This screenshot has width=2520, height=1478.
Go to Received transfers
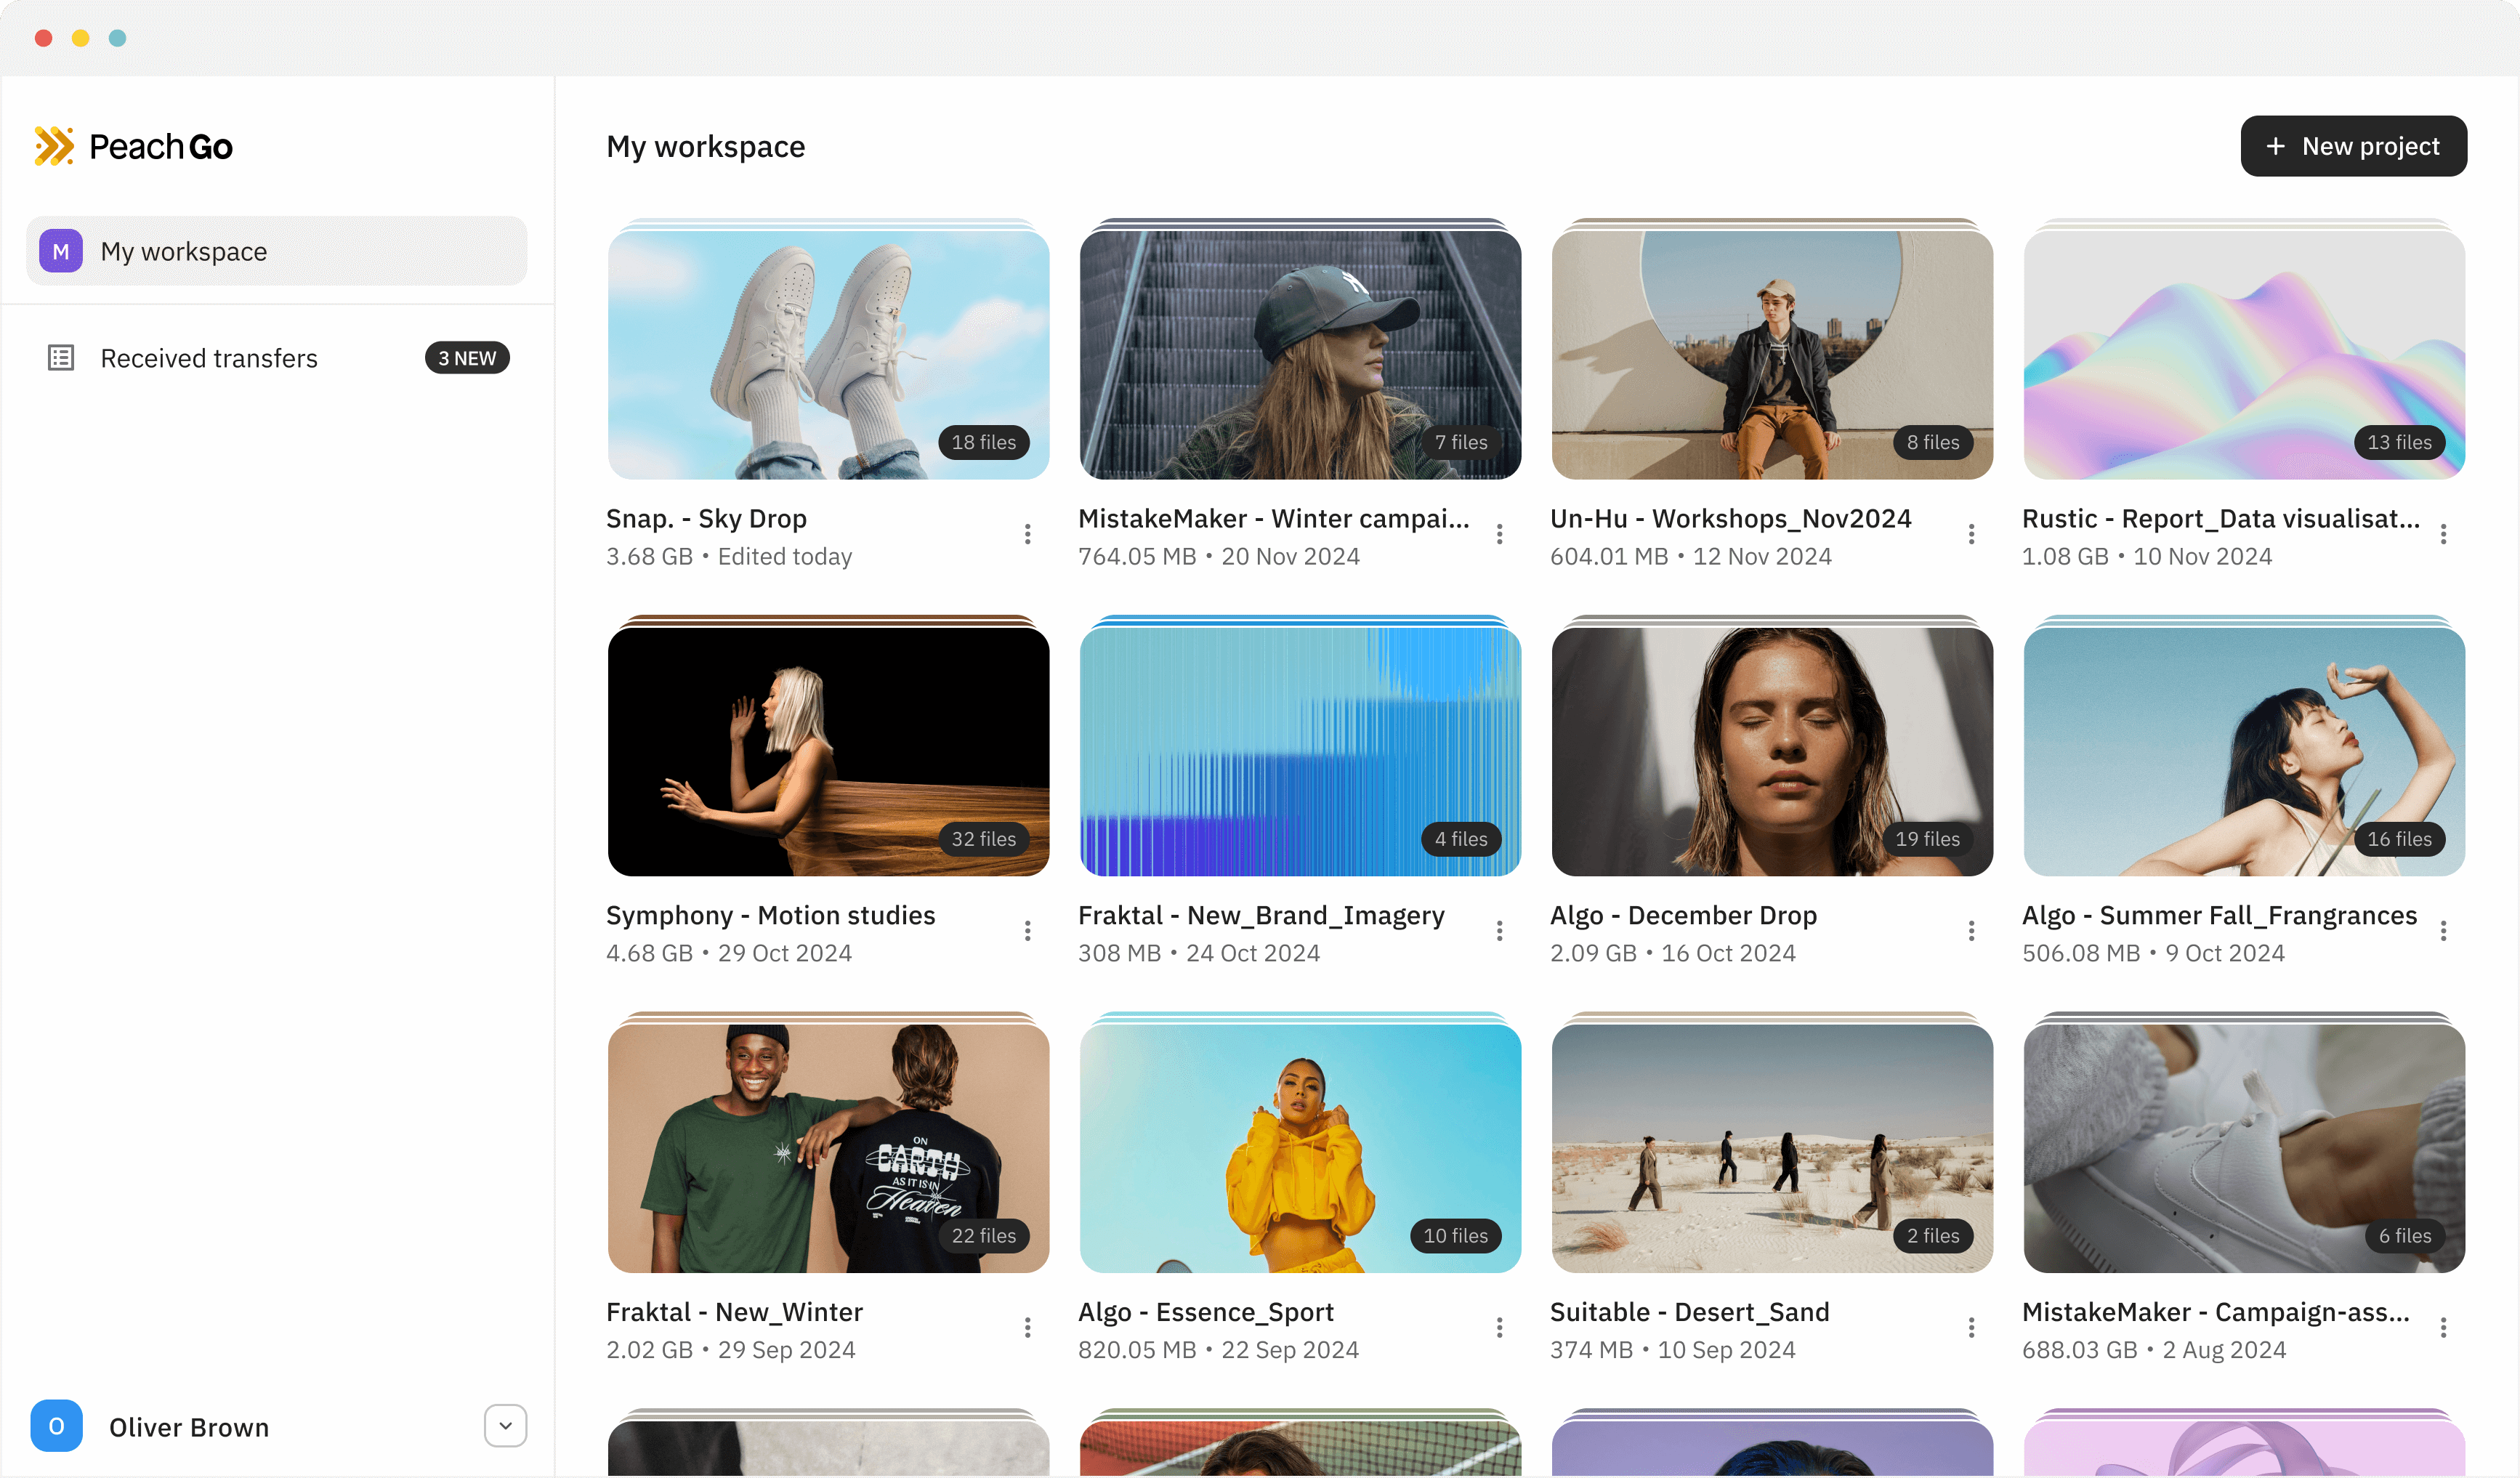pos(209,358)
